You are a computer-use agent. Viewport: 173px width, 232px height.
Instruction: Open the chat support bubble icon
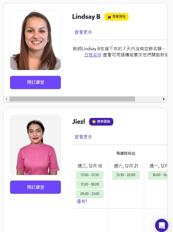(x=162, y=225)
